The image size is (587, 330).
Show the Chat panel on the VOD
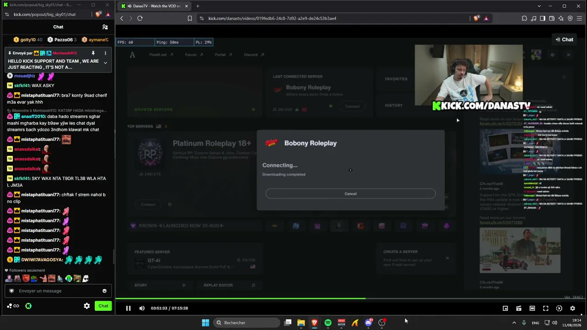tap(565, 39)
